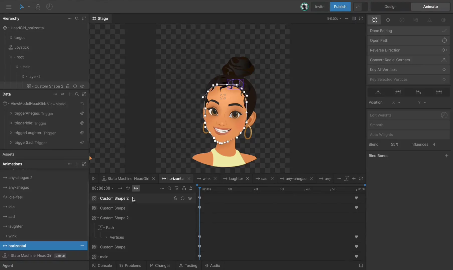The height and width of the screenshot is (270, 453).
Task: Switch to Design mode
Action: [x=390, y=7]
